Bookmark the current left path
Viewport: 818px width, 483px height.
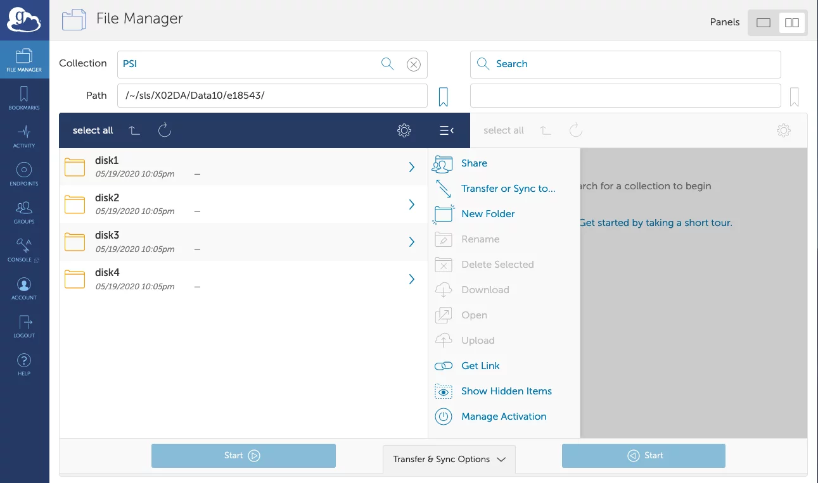pyautogui.click(x=444, y=97)
